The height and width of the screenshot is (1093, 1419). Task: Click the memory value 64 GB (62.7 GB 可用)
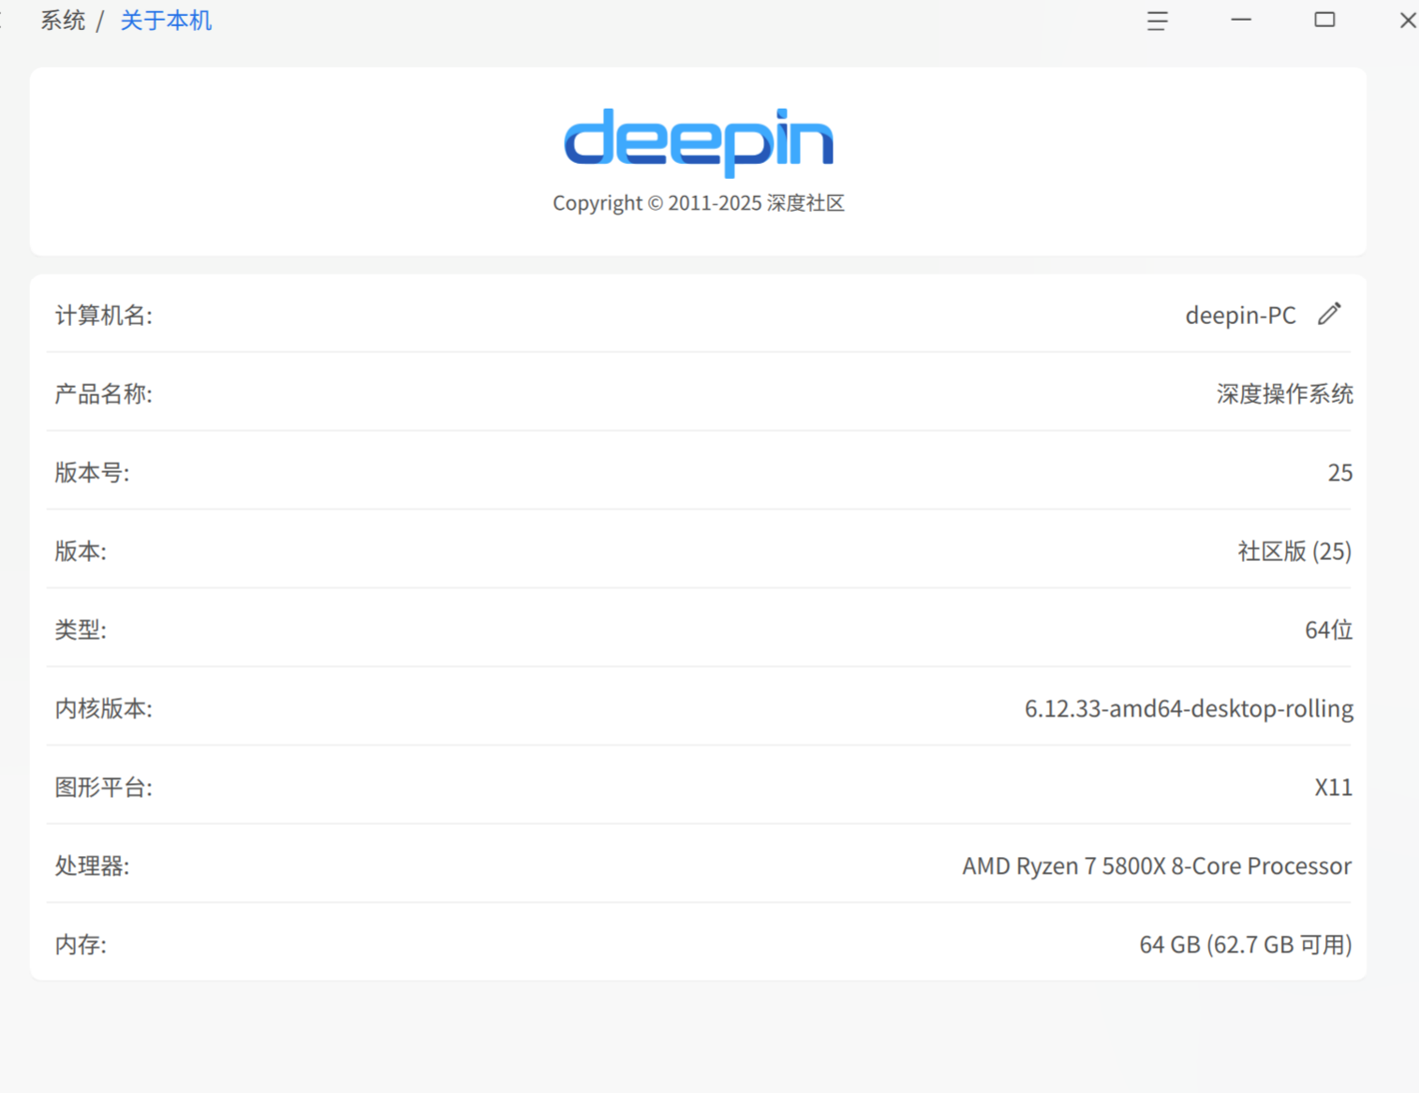(x=1246, y=945)
